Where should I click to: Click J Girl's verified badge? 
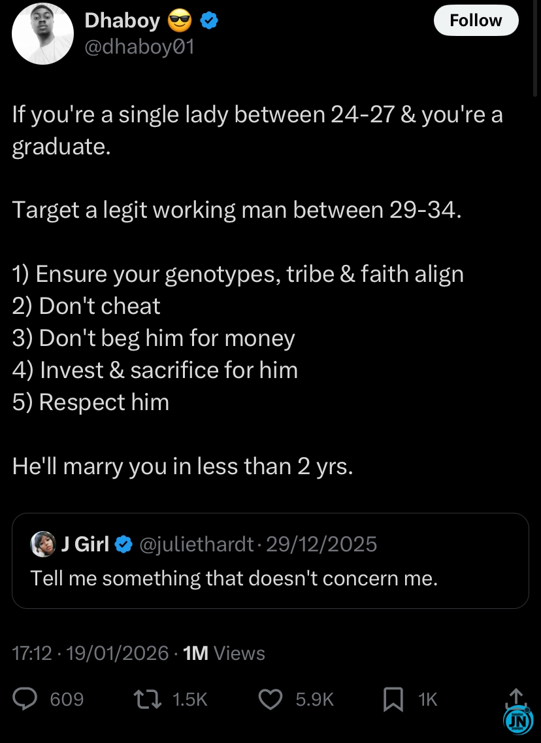pos(124,544)
